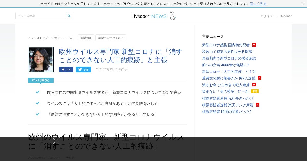Open the livedoor NEWS logo homepage
The height and width of the screenshot is (161, 307).
tap(154, 16)
